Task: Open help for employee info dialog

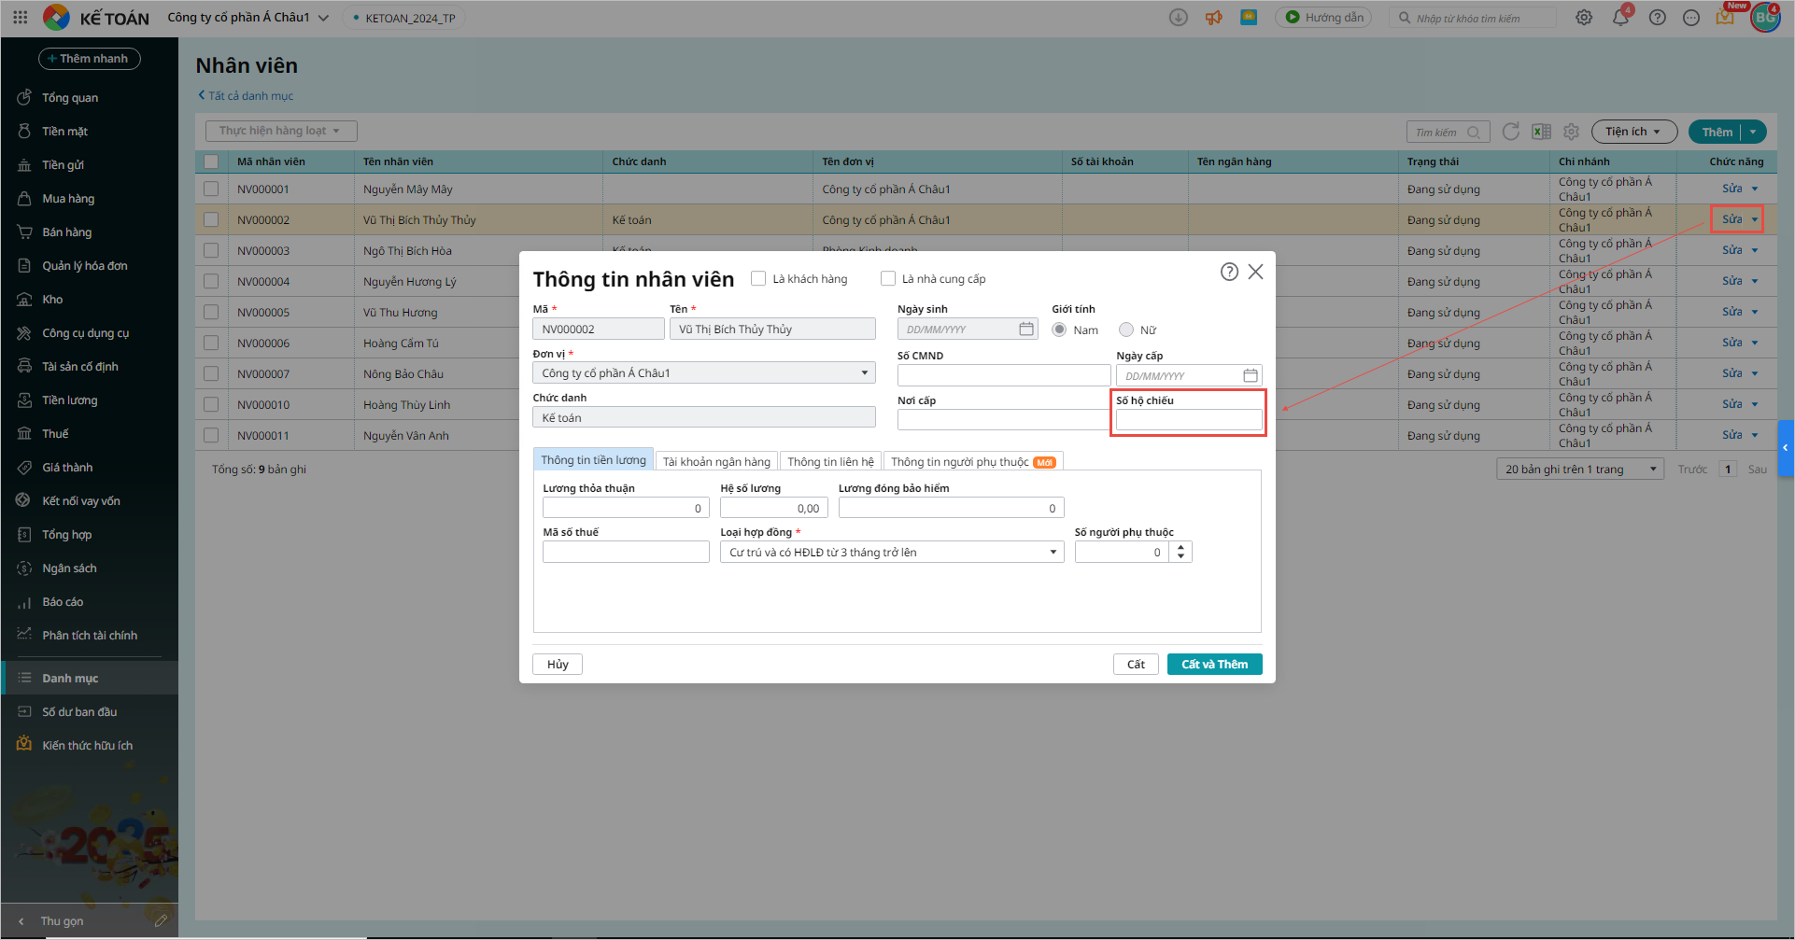Action: [x=1229, y=272]
